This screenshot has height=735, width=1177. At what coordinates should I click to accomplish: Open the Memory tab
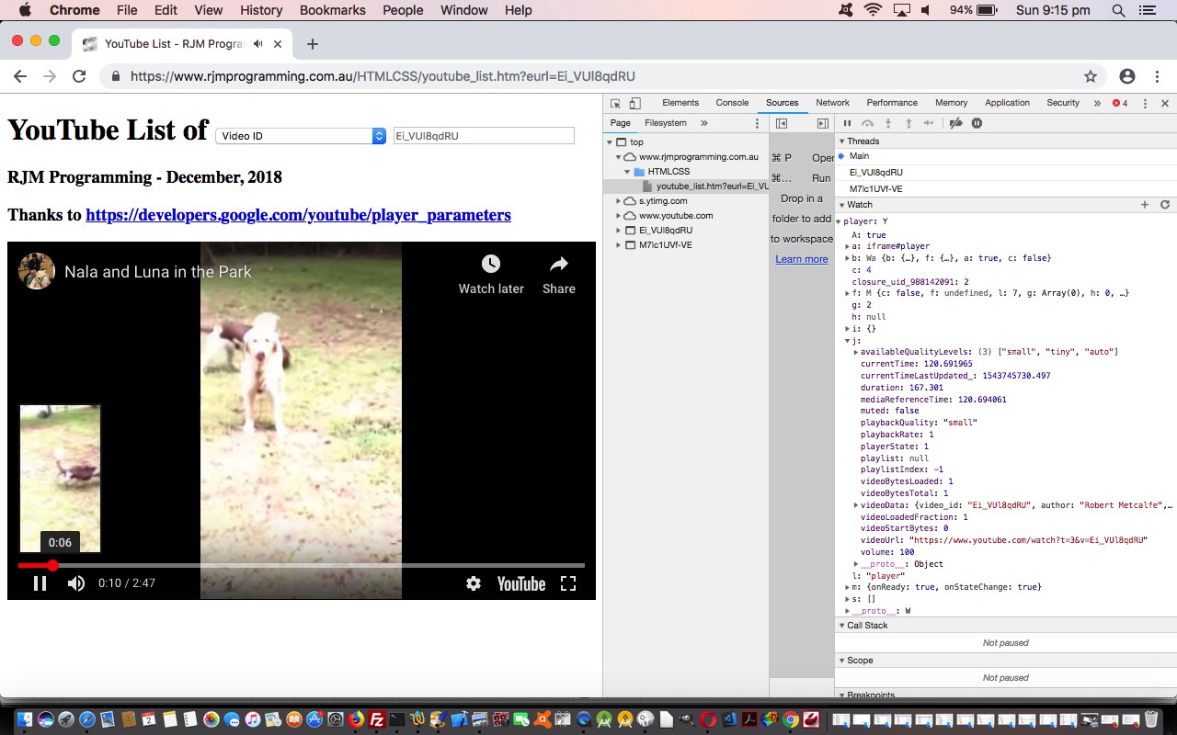pos(951,103)
